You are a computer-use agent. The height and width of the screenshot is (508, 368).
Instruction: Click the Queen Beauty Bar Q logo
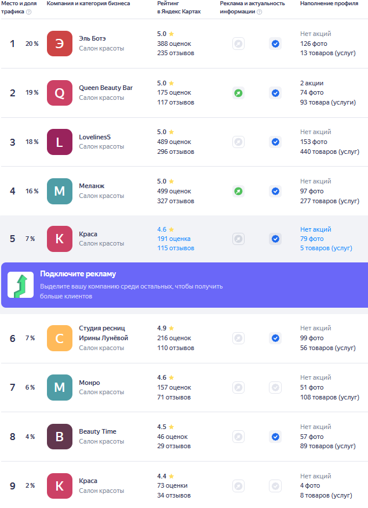[60, 93]
